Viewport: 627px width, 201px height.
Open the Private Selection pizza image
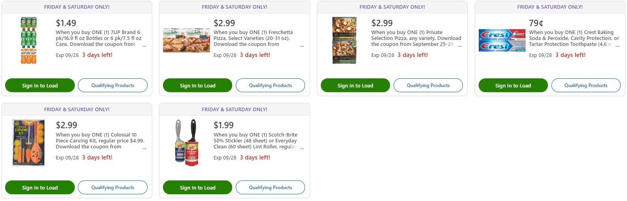pyautogui.click(x=344, y=40)
